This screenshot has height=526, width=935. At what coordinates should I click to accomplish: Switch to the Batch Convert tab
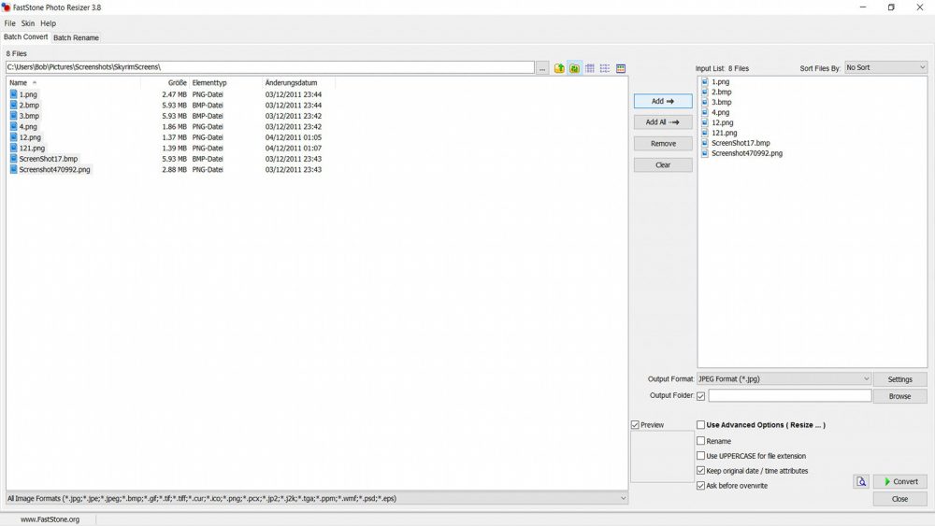click(25, 37)
